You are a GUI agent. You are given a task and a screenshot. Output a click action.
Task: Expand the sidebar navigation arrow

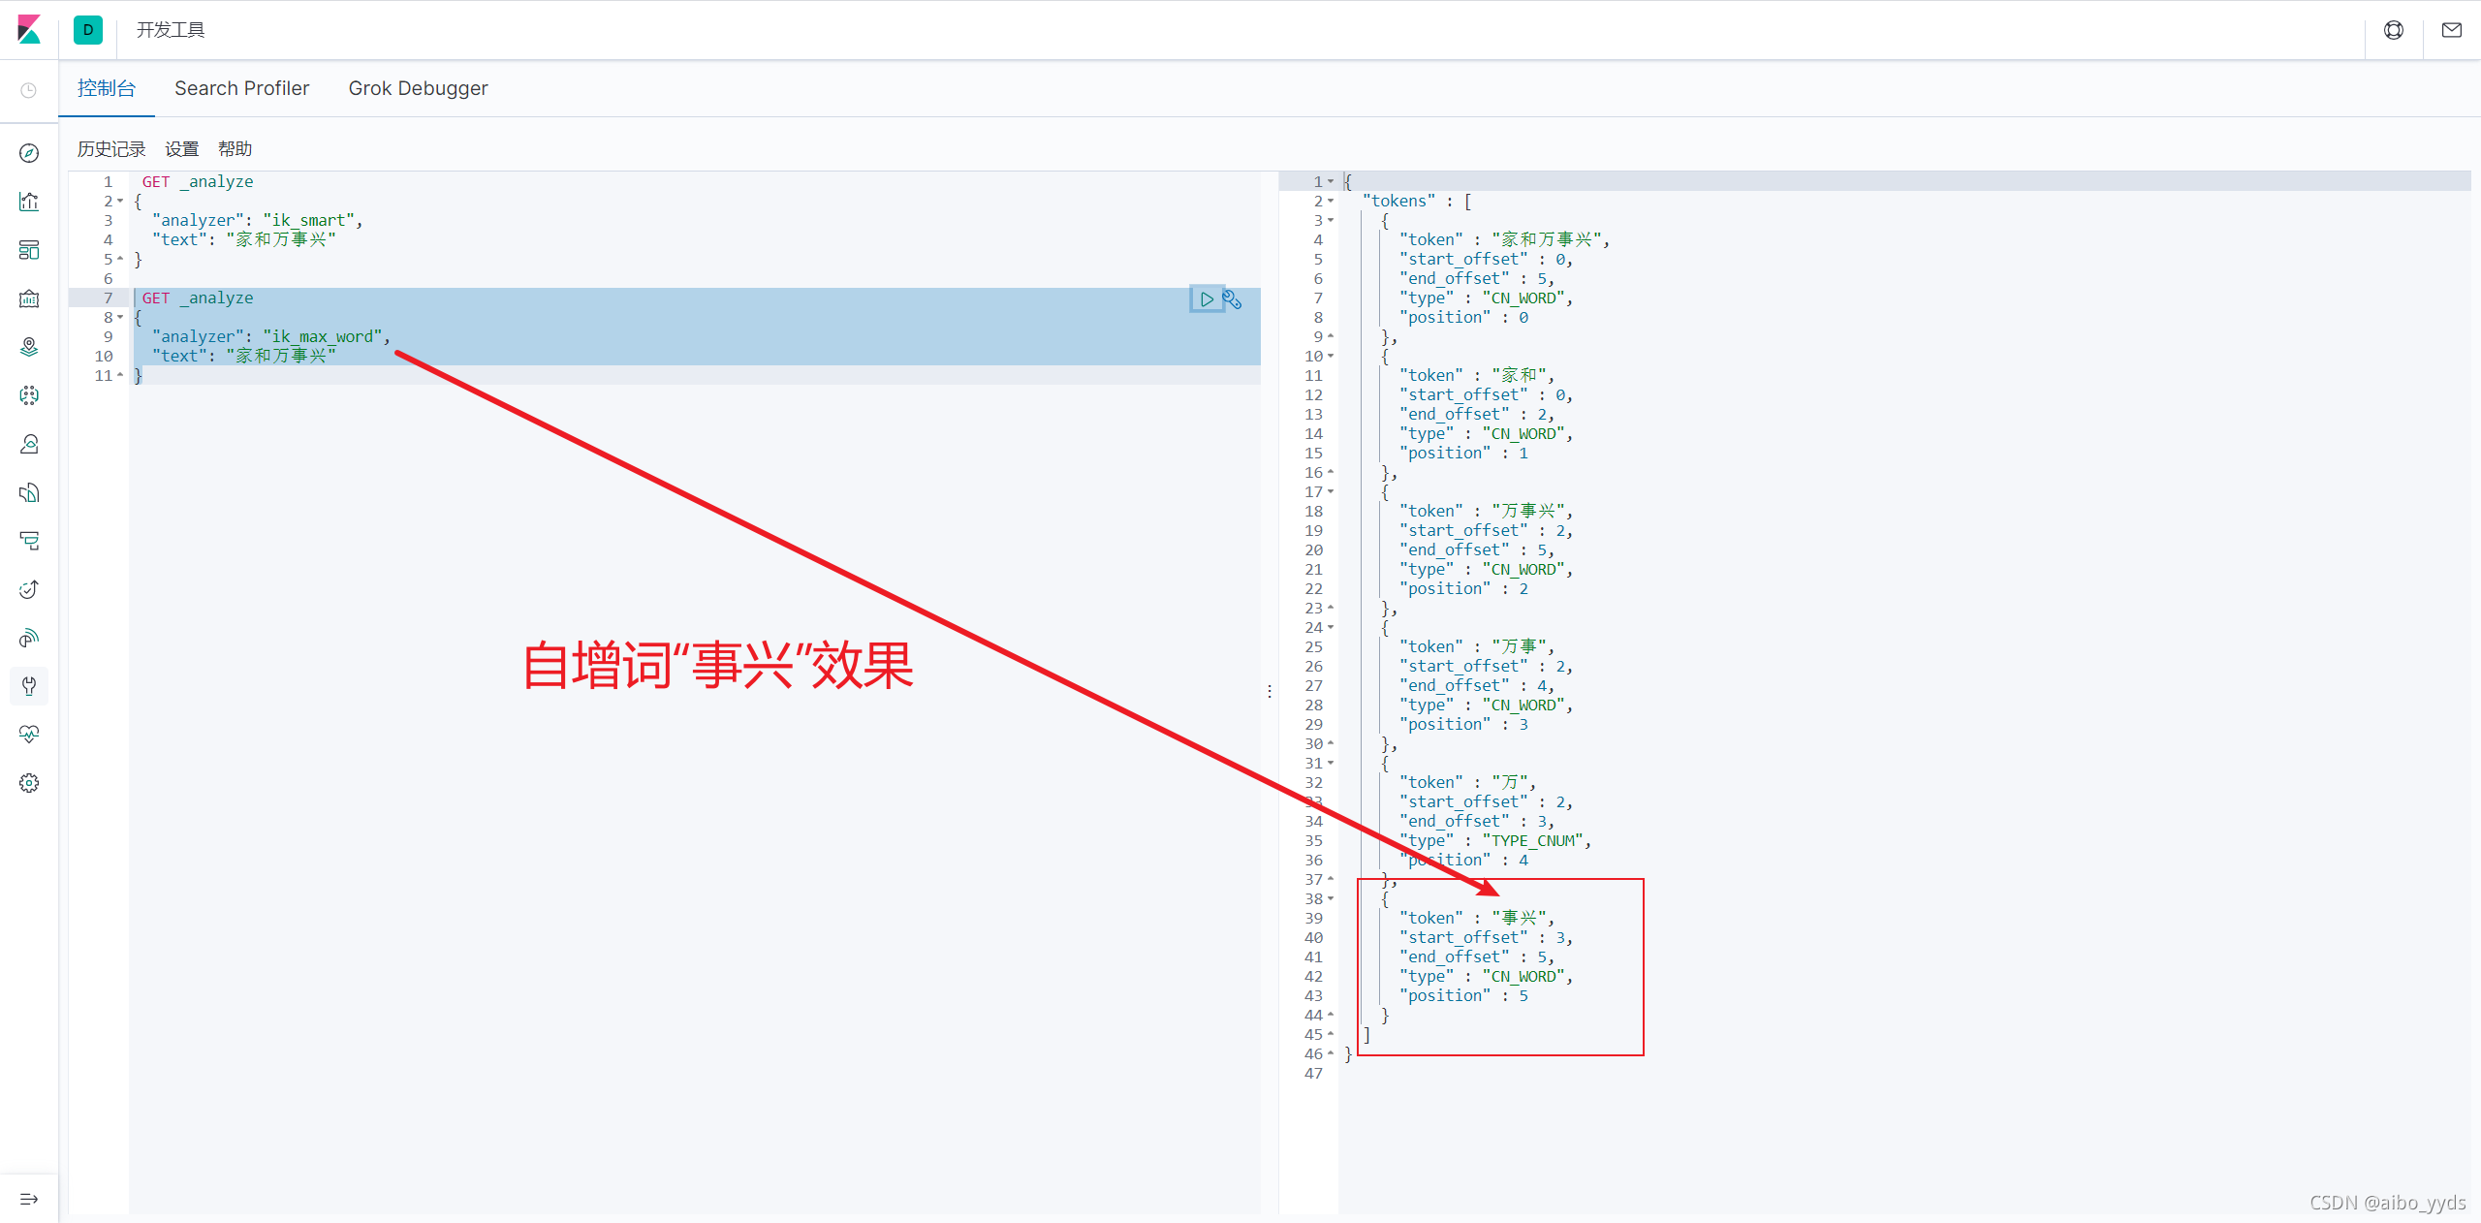pos(29,1199)
